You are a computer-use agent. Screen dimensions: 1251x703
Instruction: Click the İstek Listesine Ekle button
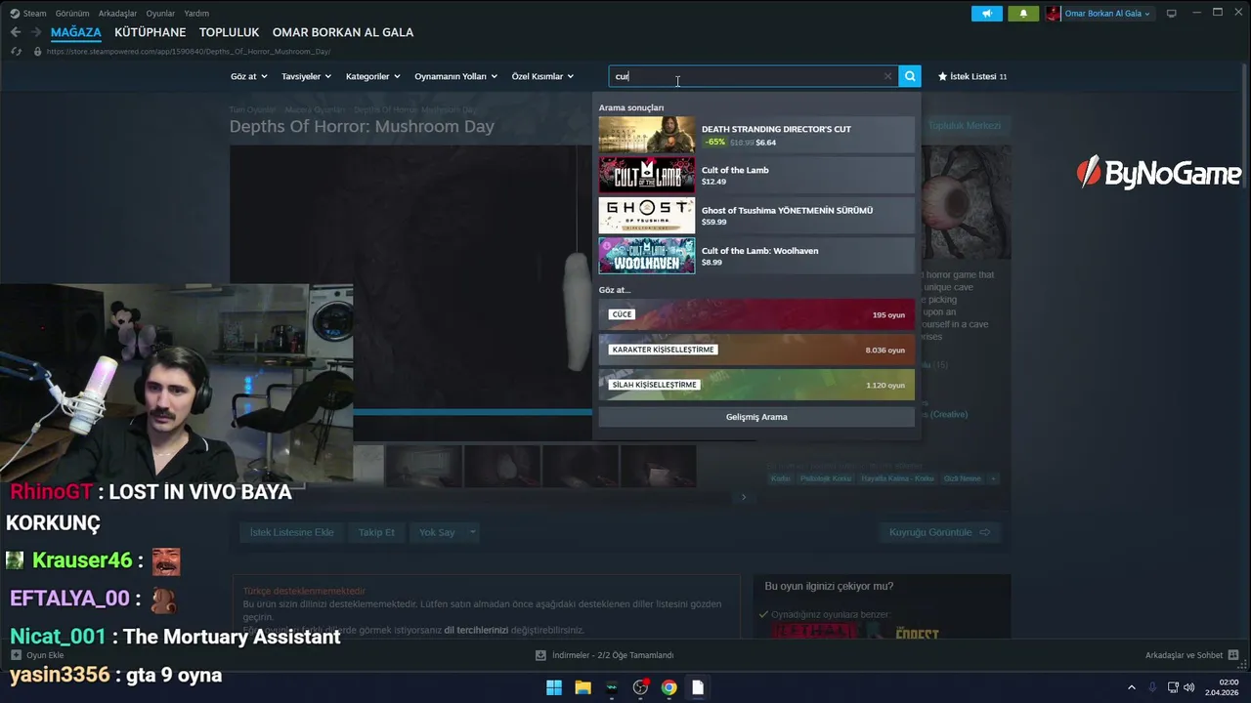[x=291, y=532]
